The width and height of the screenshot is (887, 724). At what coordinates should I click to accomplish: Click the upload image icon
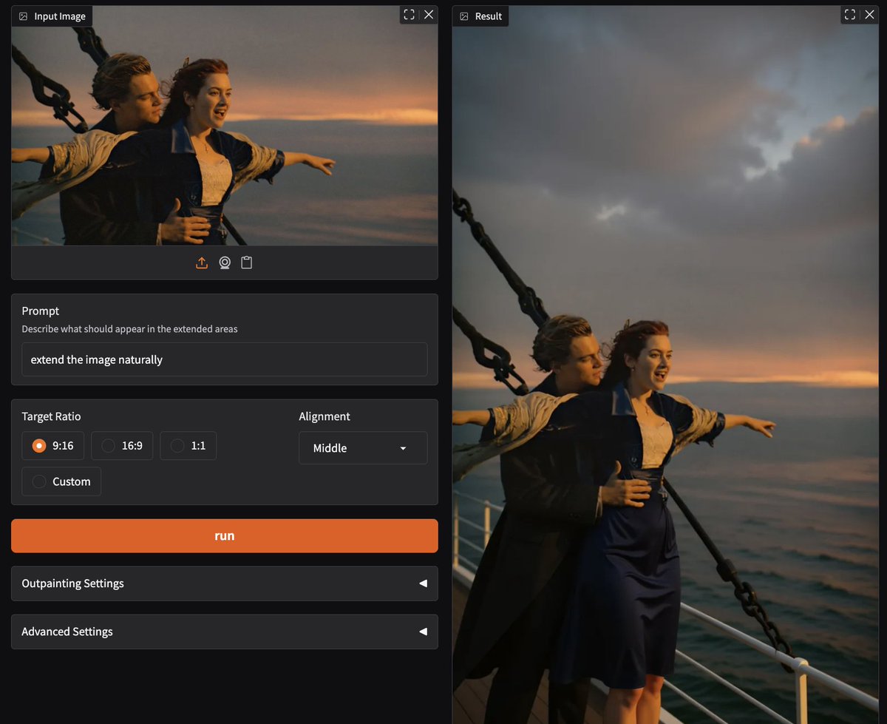(x=202, y=263)
